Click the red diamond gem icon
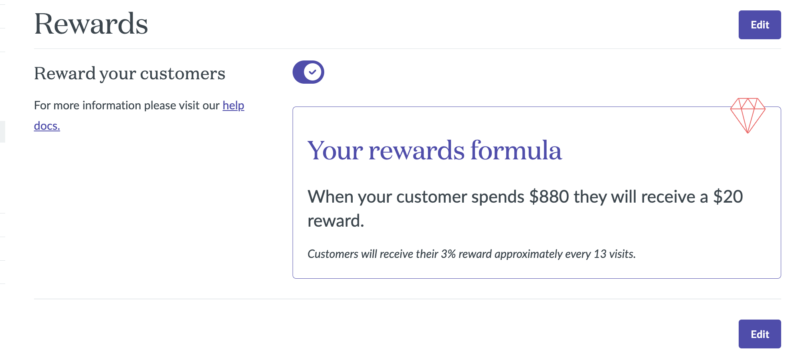Image resolution: width=804 pixels, height=350 pixels. (747, 115)
